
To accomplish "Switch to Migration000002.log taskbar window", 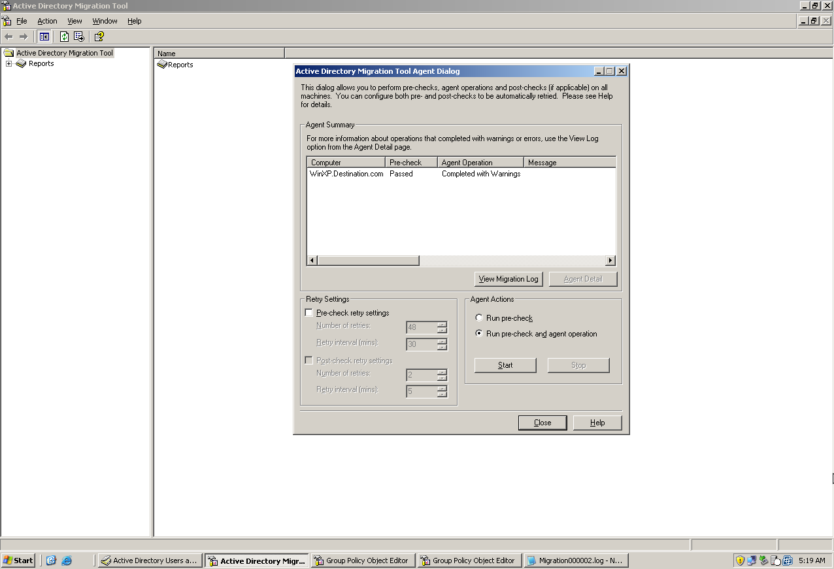I will click(x=576, y=561).
